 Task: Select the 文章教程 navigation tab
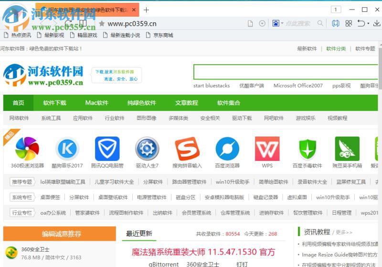tap(187, 103)
